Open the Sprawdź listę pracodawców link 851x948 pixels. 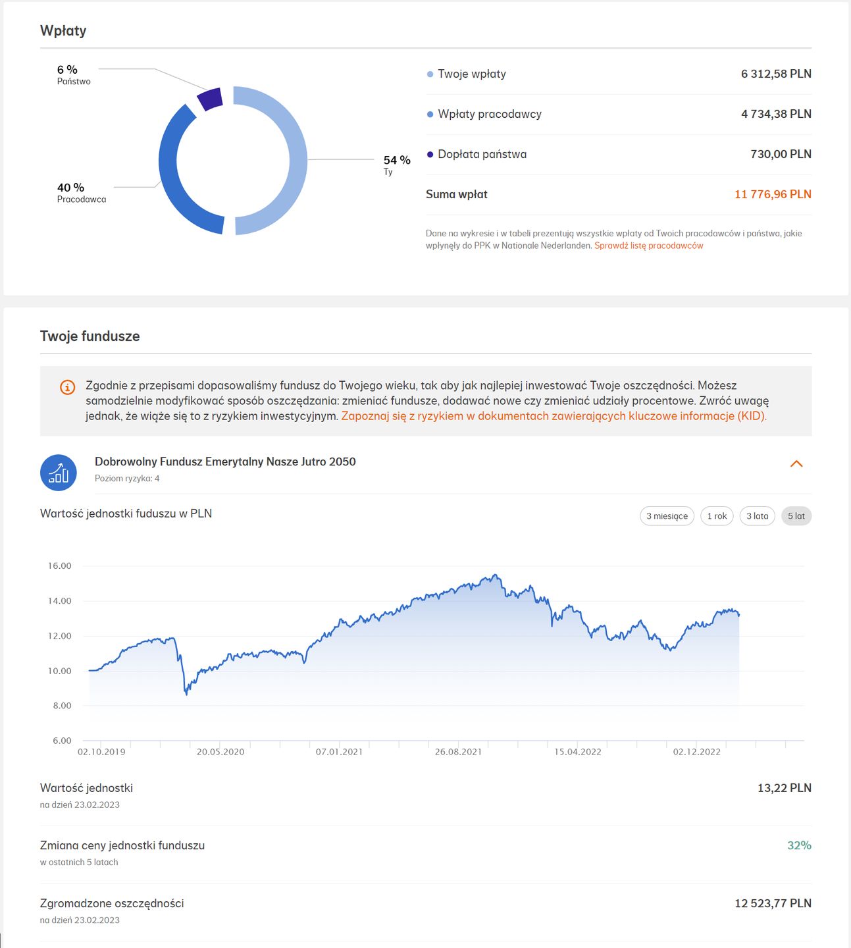[x=648, y=246]
